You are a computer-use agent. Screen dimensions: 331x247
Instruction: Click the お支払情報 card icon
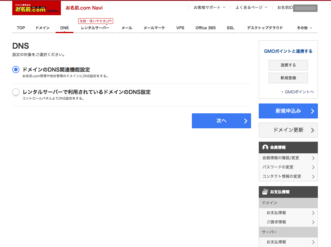pos(265,192)
